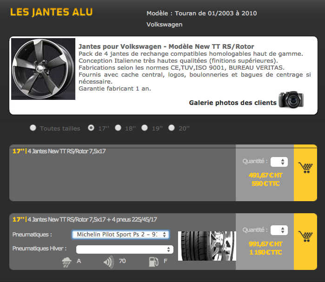This screenshot has width=325, height=282.
Task: Expand the Pneumatiques Hiver dropdown
Action: coord(125,249)
